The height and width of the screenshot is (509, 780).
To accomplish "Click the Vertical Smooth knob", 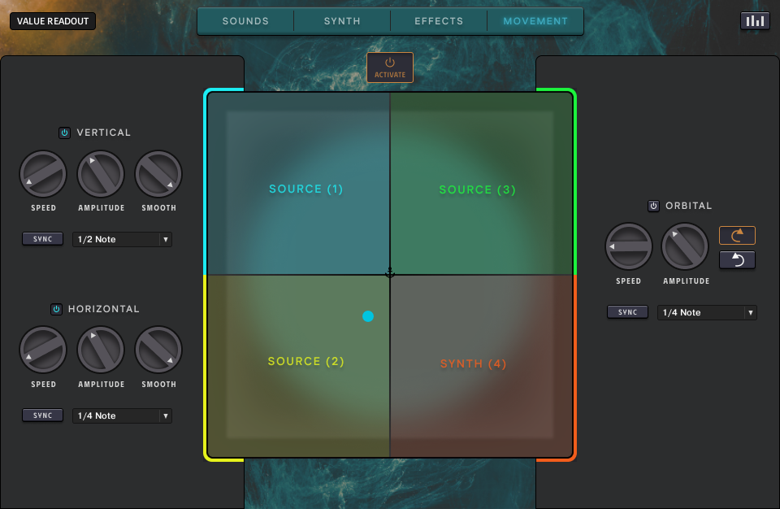I will click(x=158, y=174).
